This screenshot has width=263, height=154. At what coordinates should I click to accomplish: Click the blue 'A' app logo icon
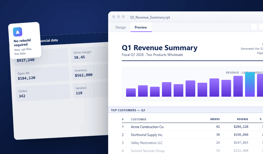[x=18, y=32]
